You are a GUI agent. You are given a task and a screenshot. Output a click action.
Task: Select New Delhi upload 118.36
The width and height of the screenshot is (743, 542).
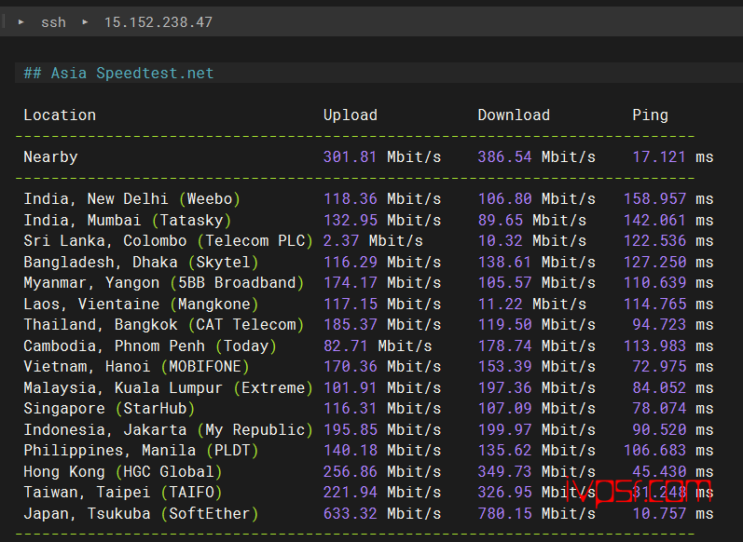tap(350, 198)
